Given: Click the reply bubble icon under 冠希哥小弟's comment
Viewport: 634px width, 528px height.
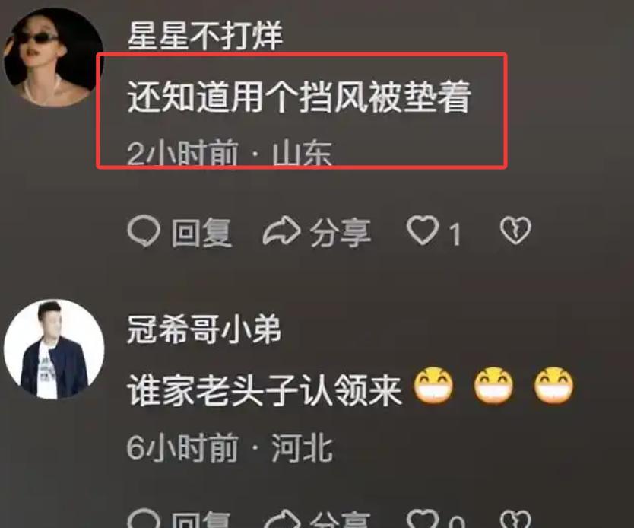Looking at the screenshot, I should click(144, 519).
